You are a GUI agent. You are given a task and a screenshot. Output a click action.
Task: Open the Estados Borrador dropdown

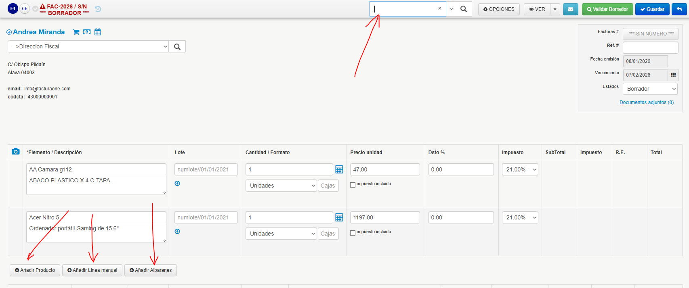650,89
